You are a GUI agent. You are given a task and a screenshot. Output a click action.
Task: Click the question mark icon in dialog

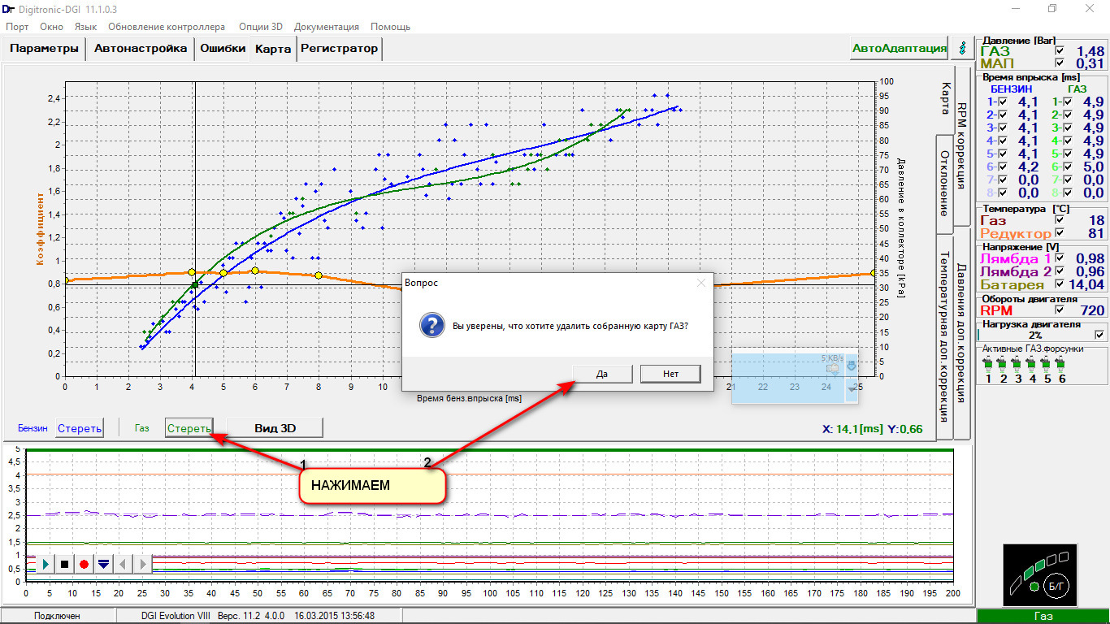[x=431, y=326]
